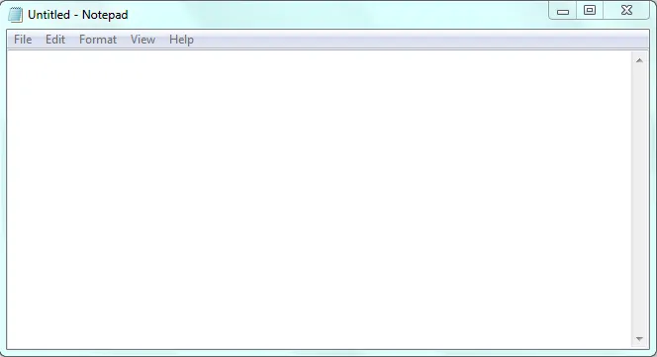Open the Format menu

click(98, 40)
